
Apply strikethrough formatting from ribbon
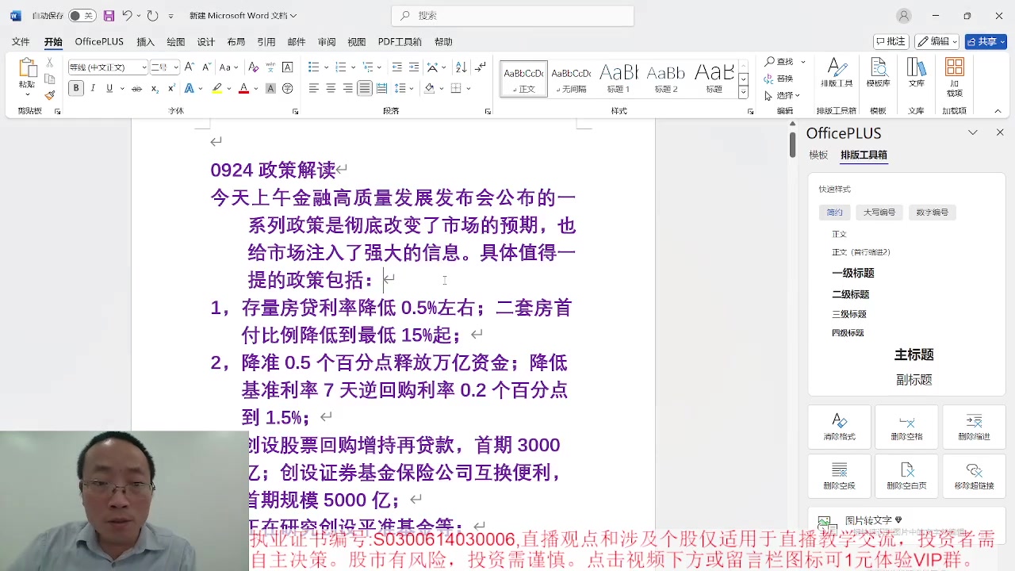[136, 89]
